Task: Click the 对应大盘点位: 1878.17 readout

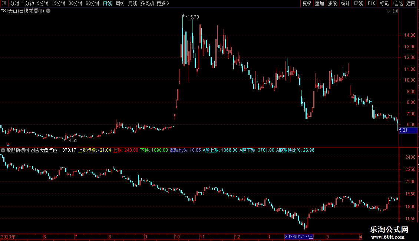Action: 53,150
